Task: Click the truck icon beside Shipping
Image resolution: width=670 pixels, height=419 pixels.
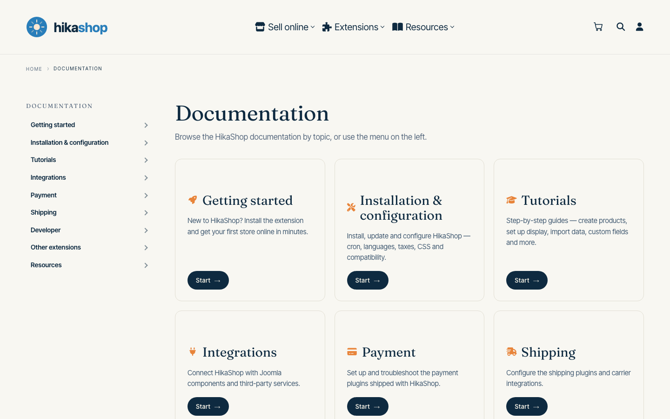Action: (511, 351)
